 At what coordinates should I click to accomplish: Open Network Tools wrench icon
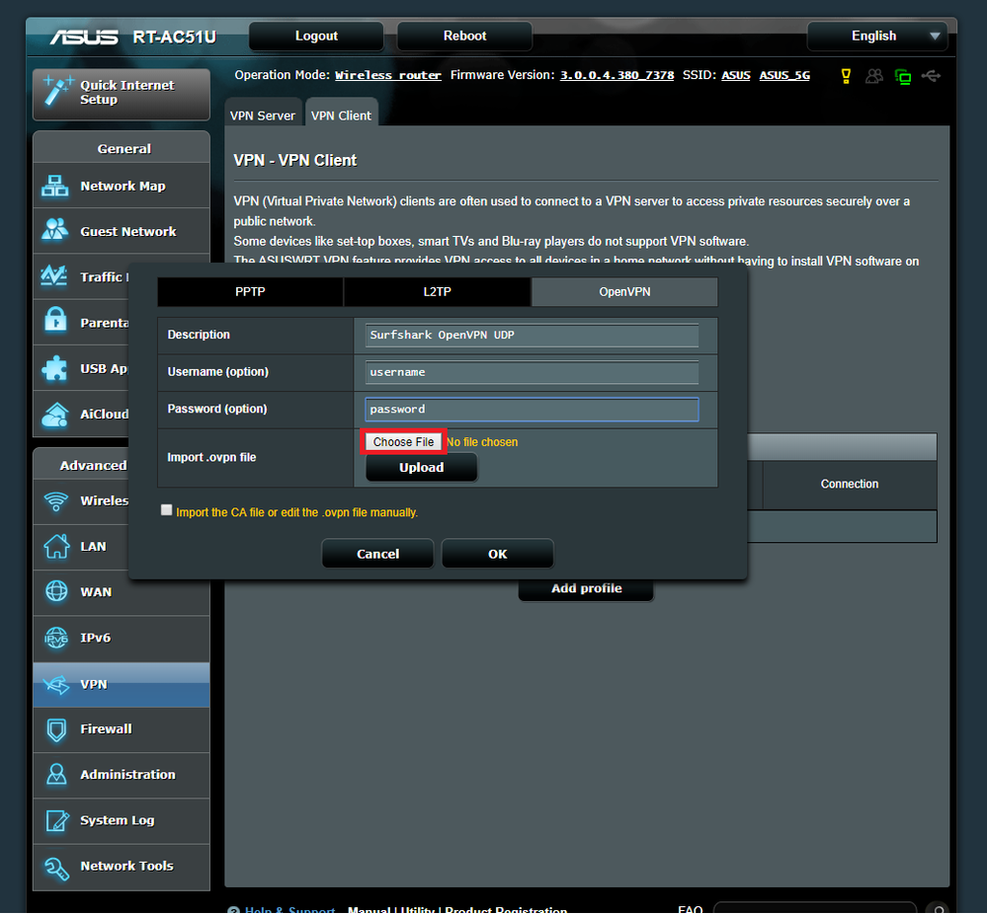[x=54, y=866]
